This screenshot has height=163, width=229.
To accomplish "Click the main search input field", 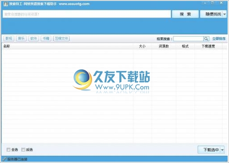I will 87,14.
